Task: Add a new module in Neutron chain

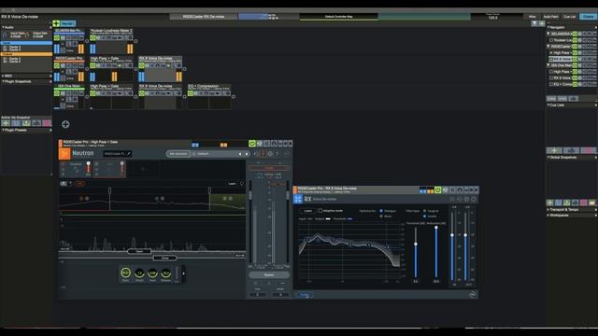Action: (143, 169)
